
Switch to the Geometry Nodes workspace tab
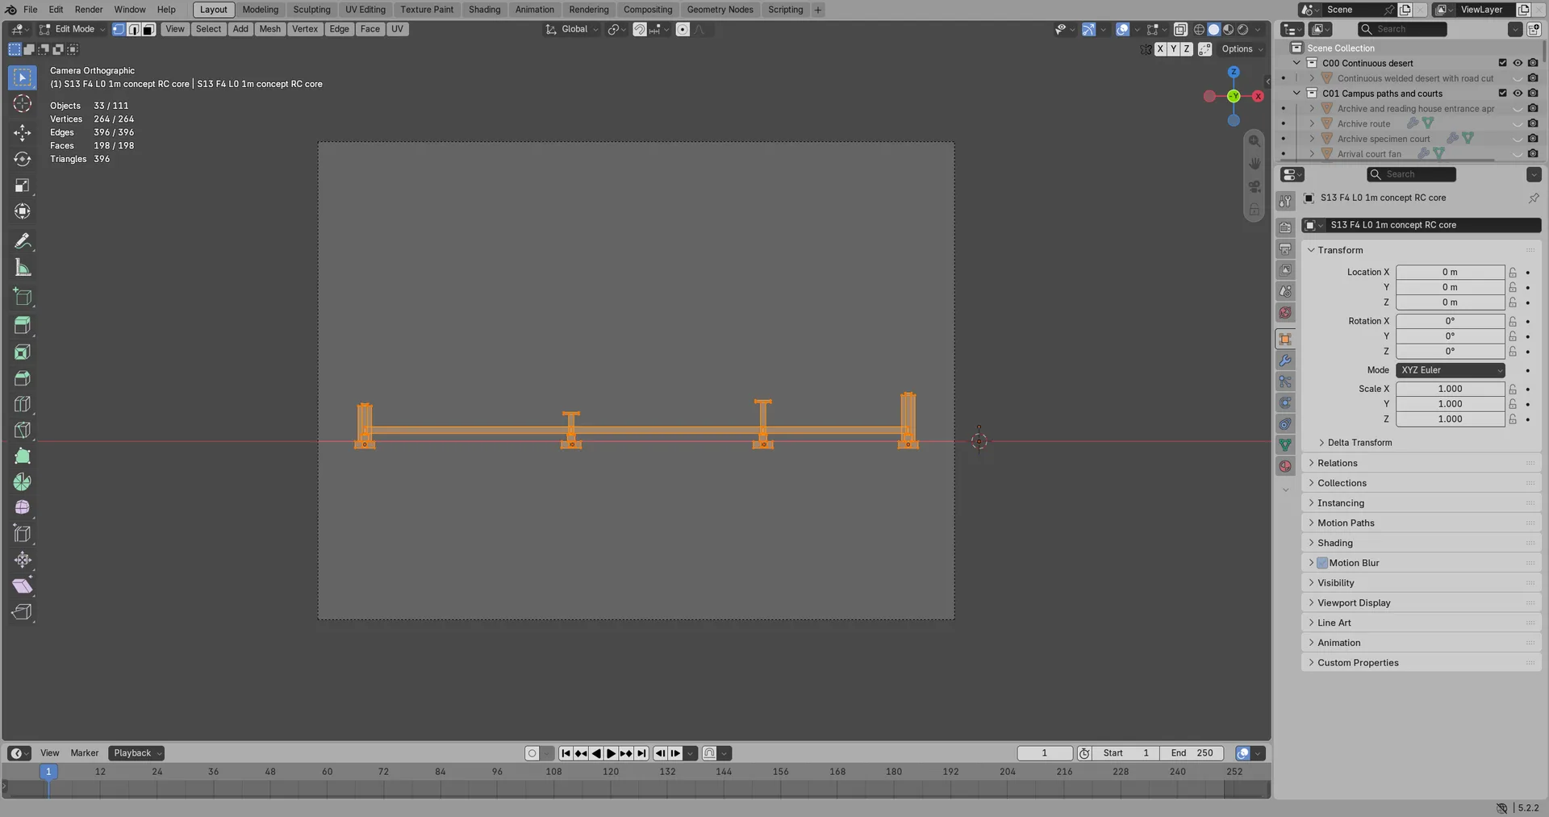[x=720, y=10]
